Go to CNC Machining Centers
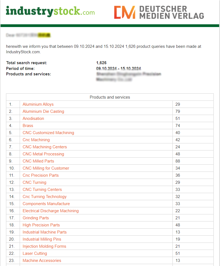The height and width of the screenshot is (266, 220). coord(45,147)
